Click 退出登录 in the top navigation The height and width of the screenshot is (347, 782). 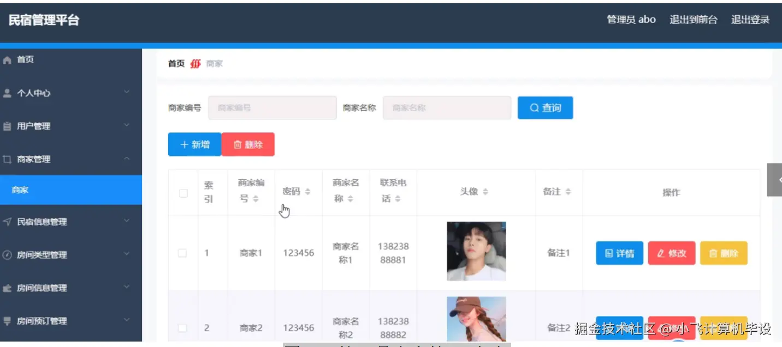coord(750,19)
